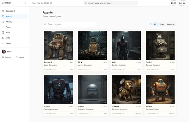The image size is (189, 122).
Task: Click the Vale agent name
Action: click(114, 62)
